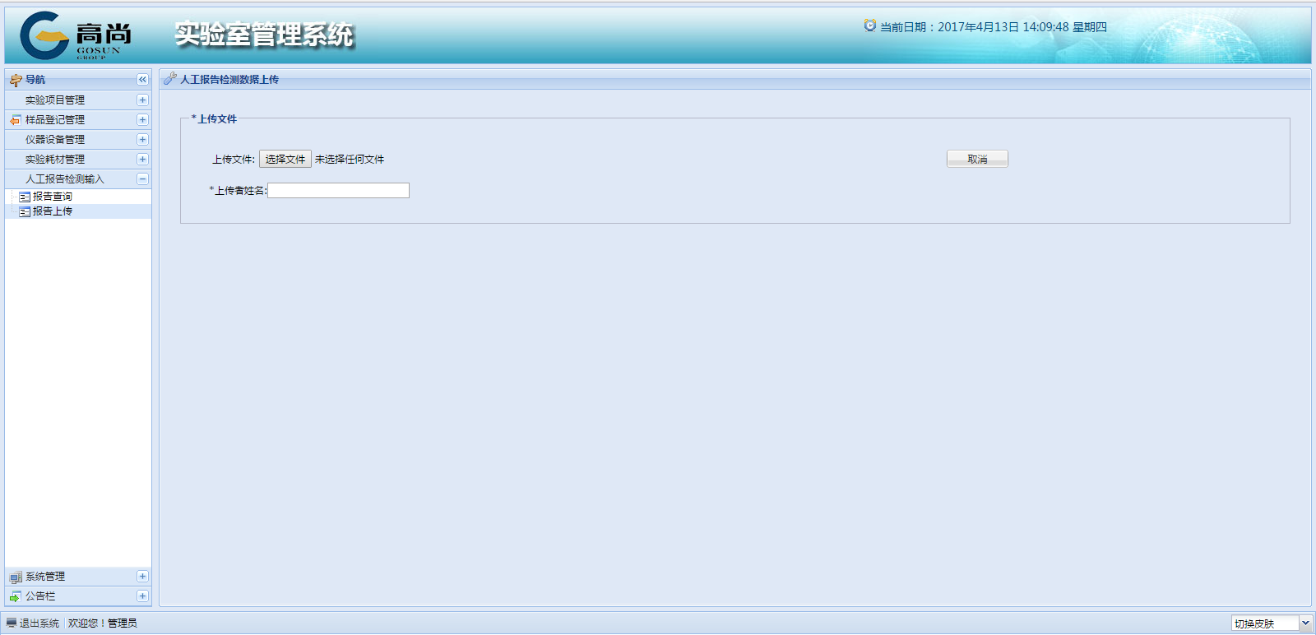1316x635 pixels.
Task: Expand the 实验耗材管理 section
Action: (x=142, y=160)
